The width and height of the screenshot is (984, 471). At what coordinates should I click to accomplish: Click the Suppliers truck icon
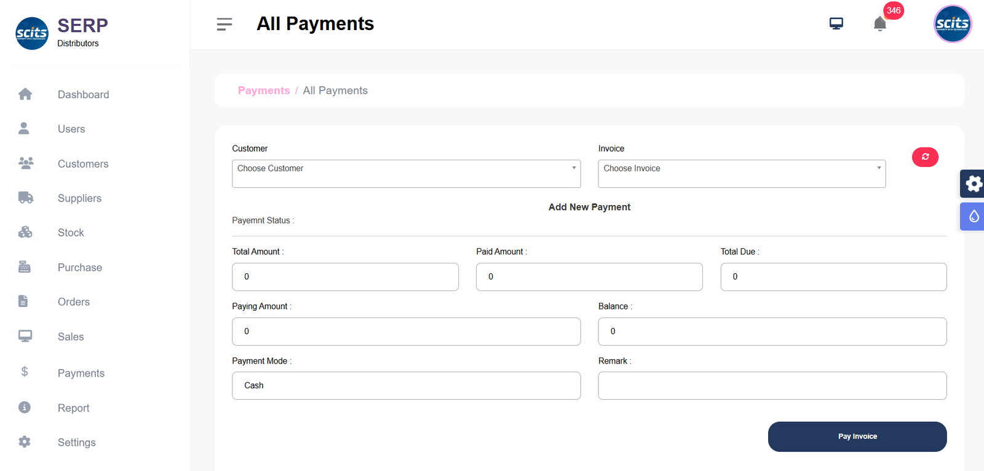(x=25, y=198)
